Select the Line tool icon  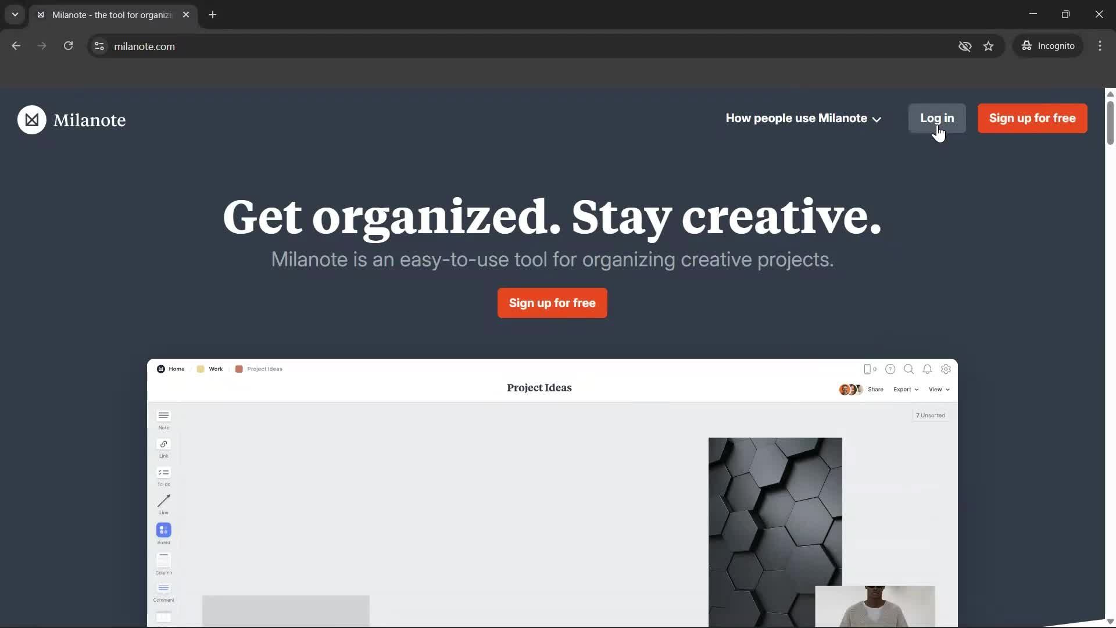point(163,501)
